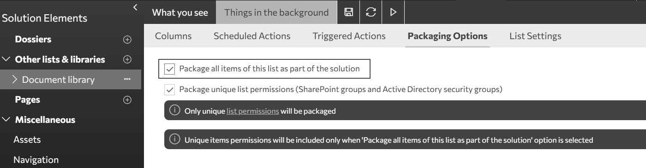
Task: Click the play run icon
Action: (x=393, y=12)
